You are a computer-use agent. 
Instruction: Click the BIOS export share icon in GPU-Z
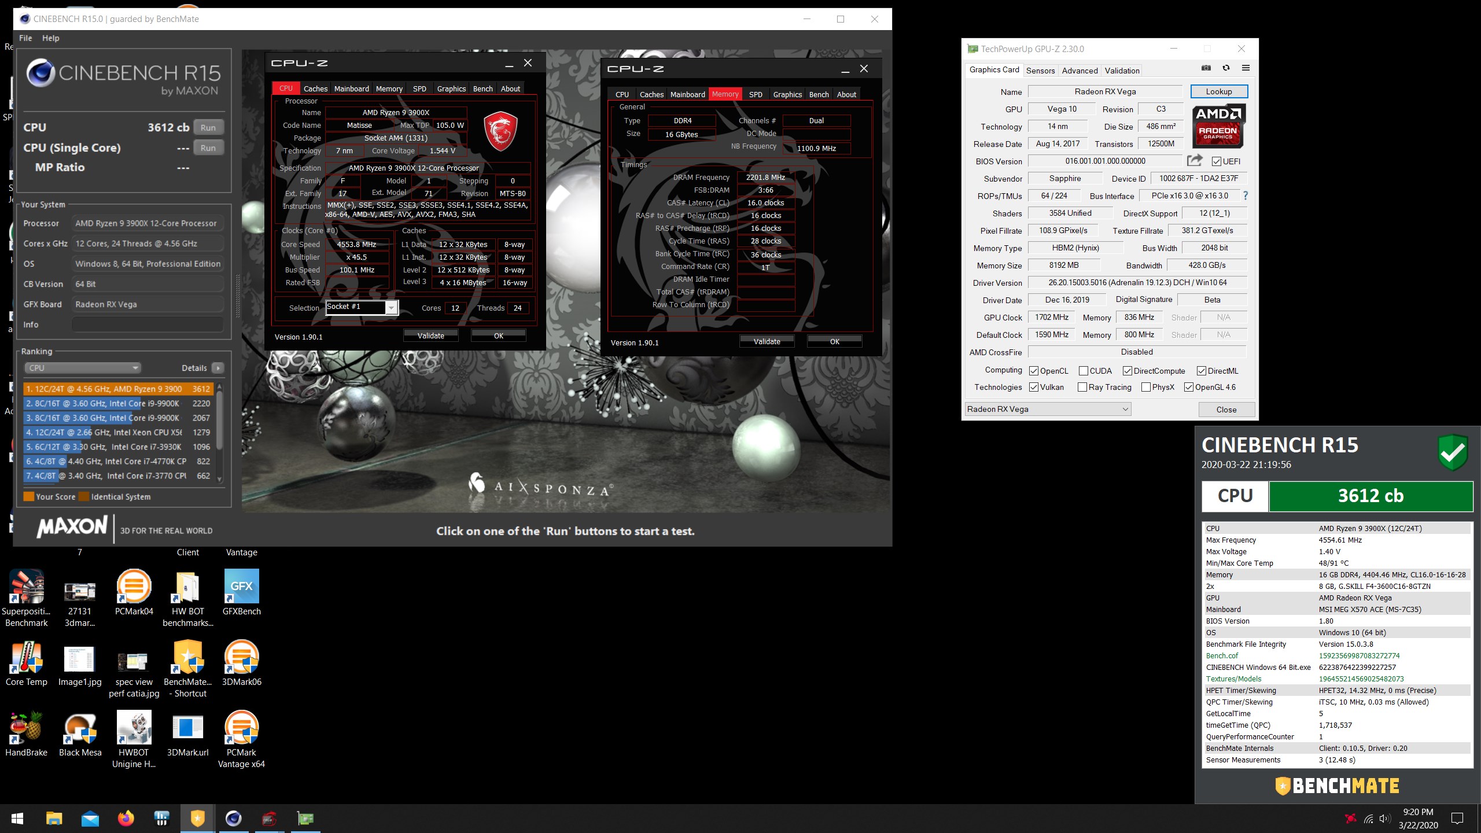pyautogui.click(x=1195, y=160)
